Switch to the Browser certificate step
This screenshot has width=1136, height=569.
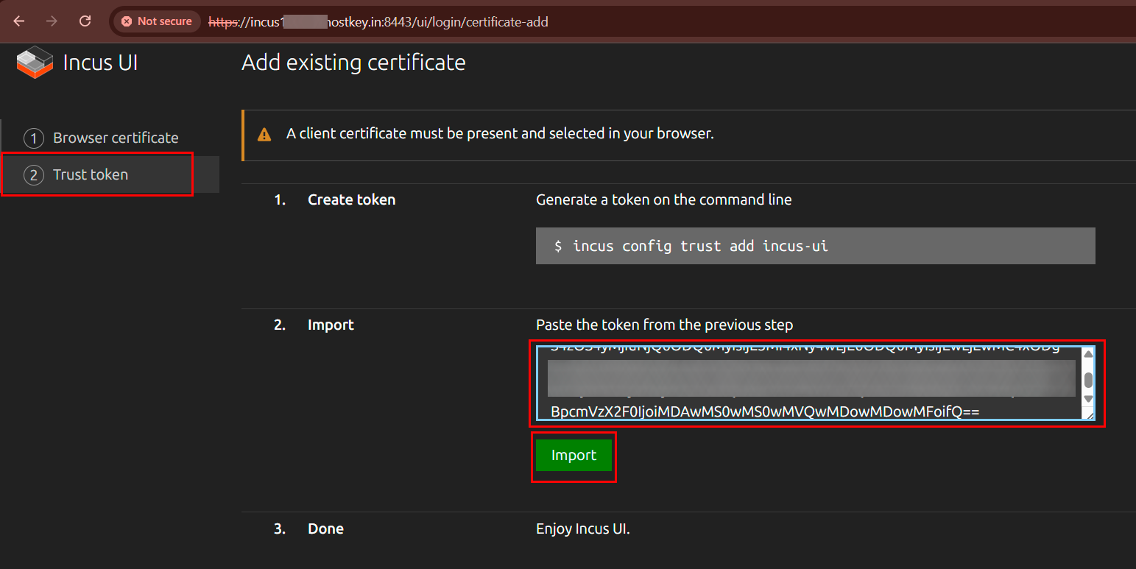(115, 138)
